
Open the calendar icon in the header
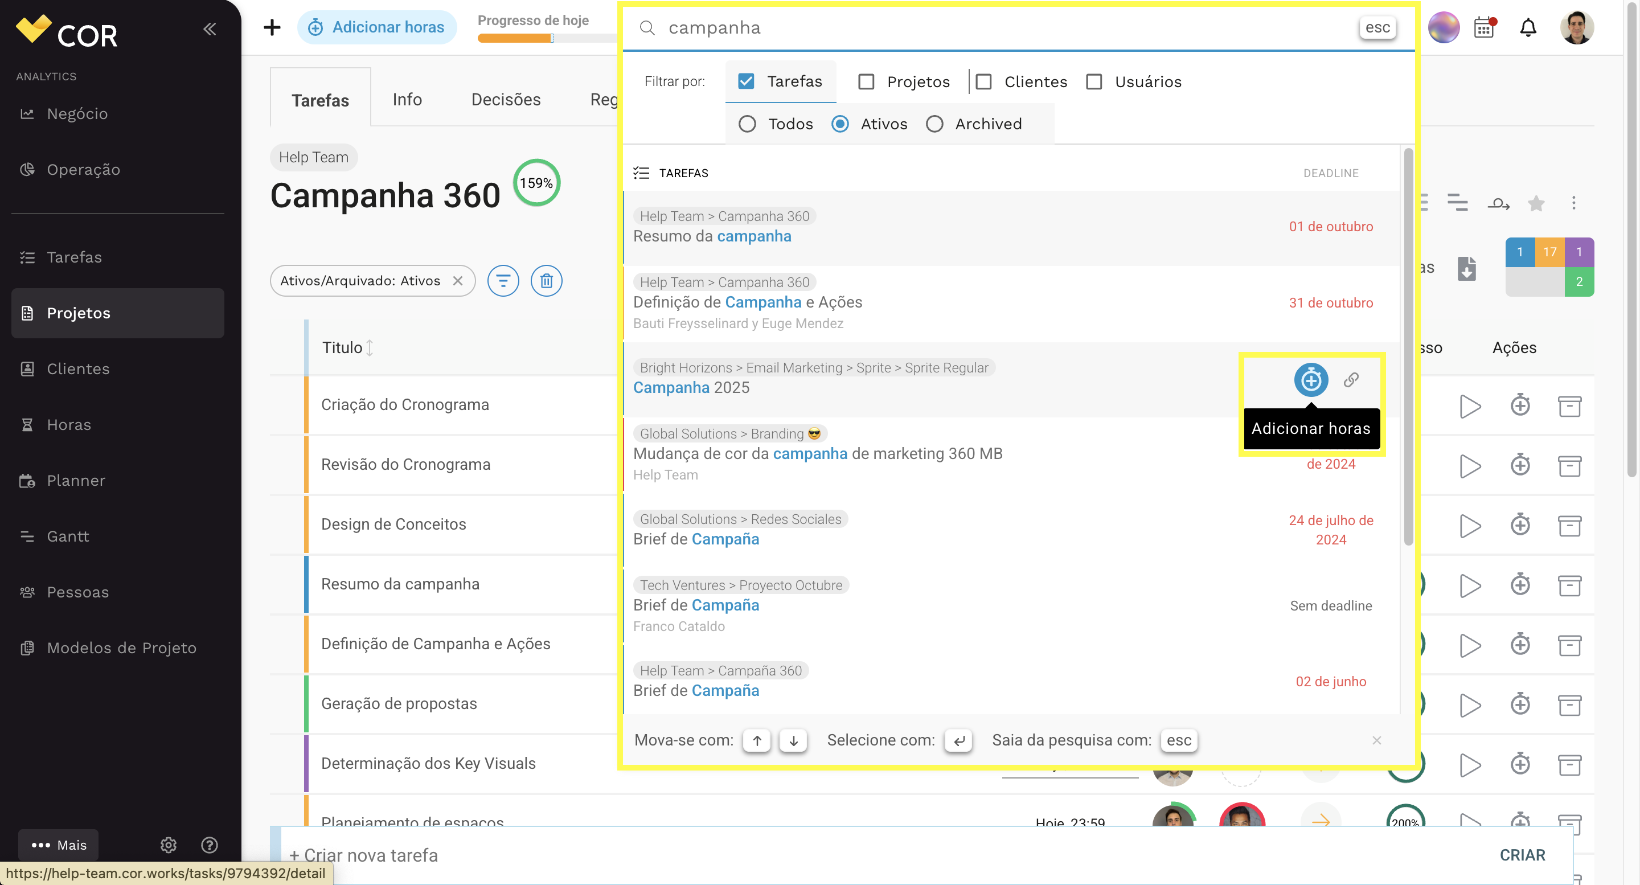pos(1484,27)
